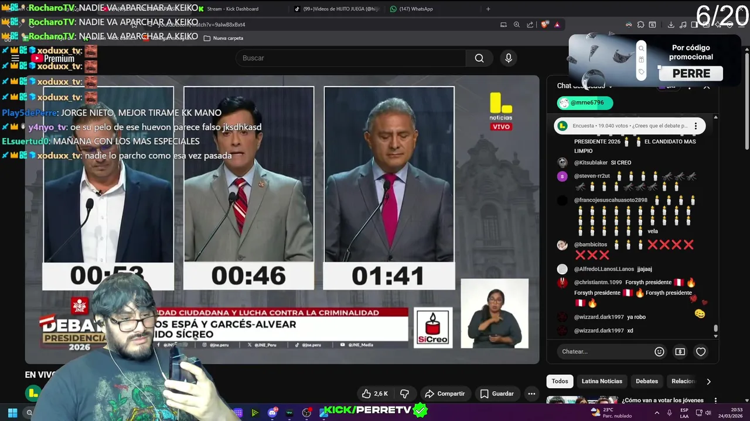Click username @christiantm.1099 in chat
Viewport: 750px width, 421px height.
[598, 282]
